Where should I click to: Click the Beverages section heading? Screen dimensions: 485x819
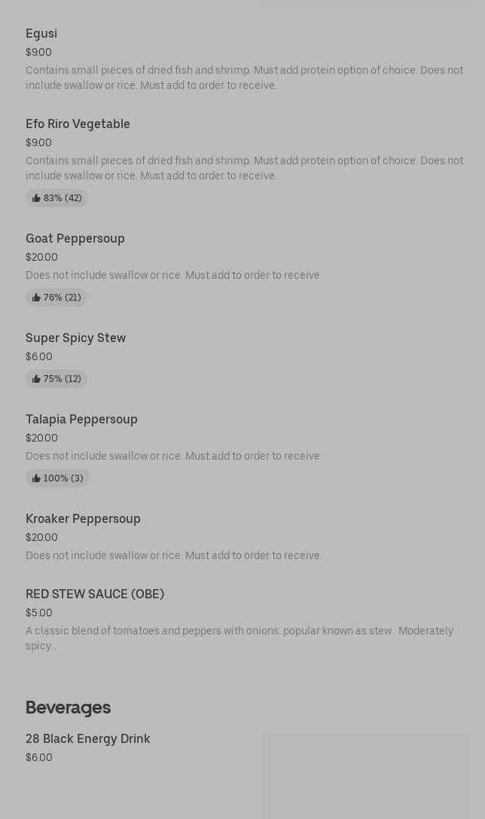(68, 707)
